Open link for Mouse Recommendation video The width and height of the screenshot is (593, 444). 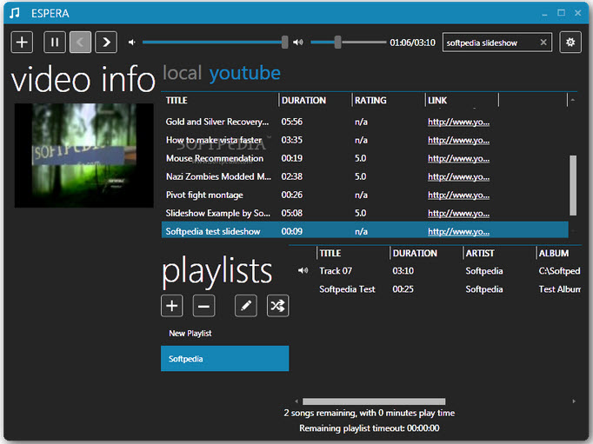click(459, 159)
